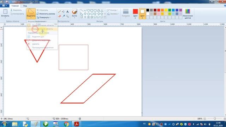Choose the black color swatch

point(148,10)
